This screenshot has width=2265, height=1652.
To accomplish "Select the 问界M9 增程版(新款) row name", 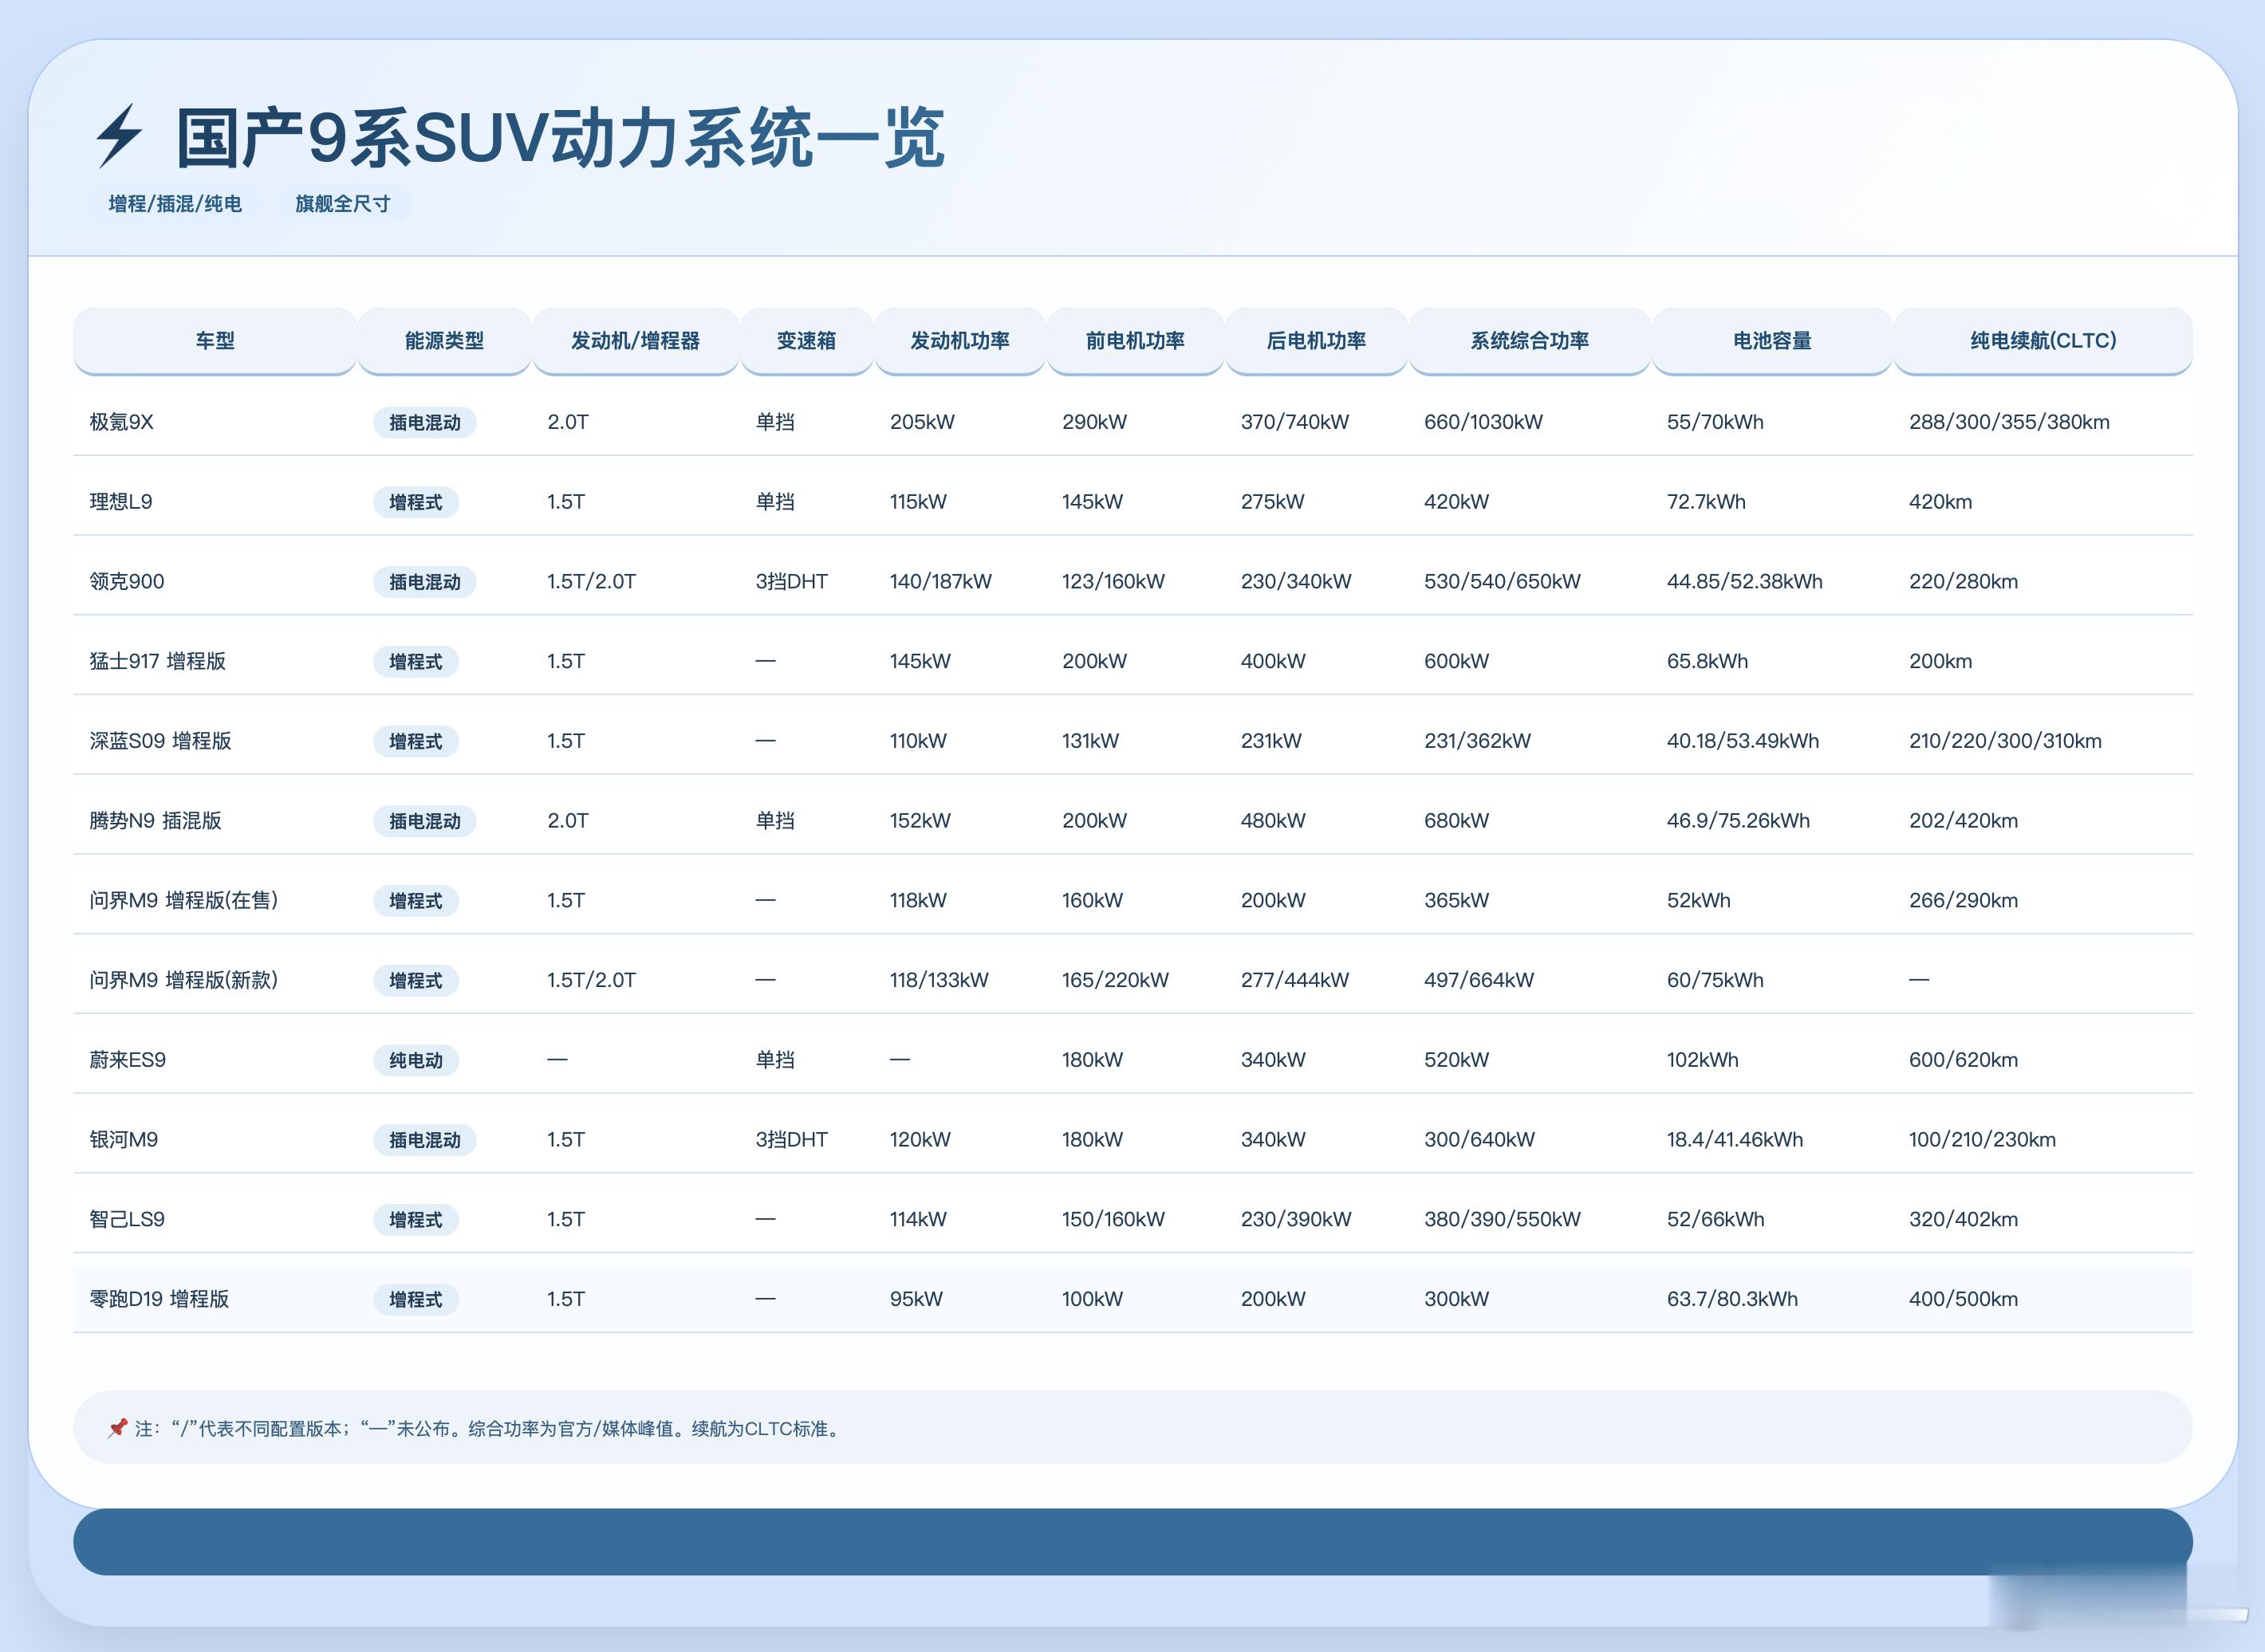I will tap(183, 980).
